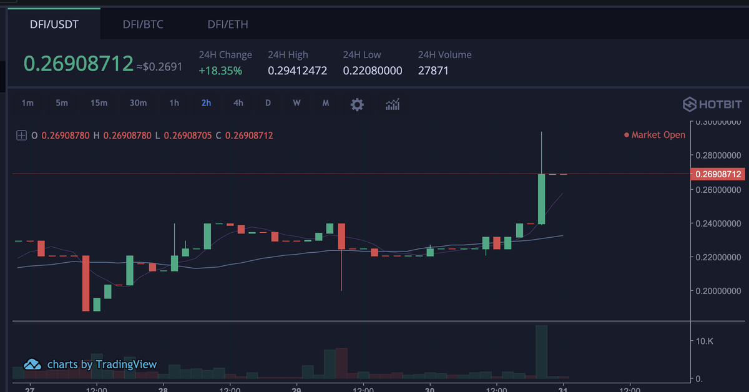Click the 24H Change label
749x392 pixels.
coord(225,55)
